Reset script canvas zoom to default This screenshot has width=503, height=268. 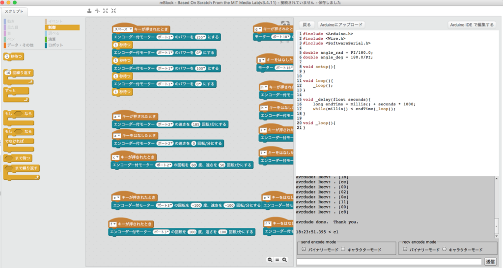[x=277, y=260]
